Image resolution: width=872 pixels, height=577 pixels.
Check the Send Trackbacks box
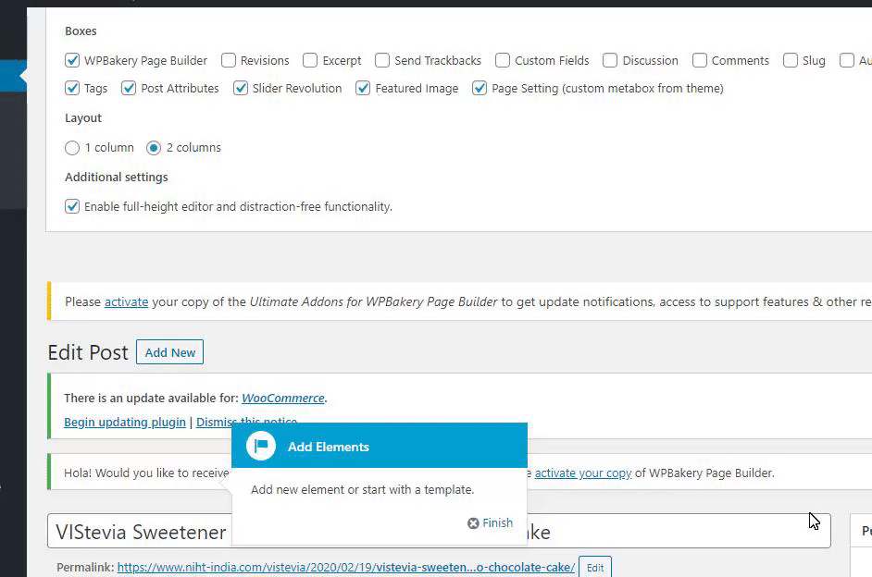point(382,60)
